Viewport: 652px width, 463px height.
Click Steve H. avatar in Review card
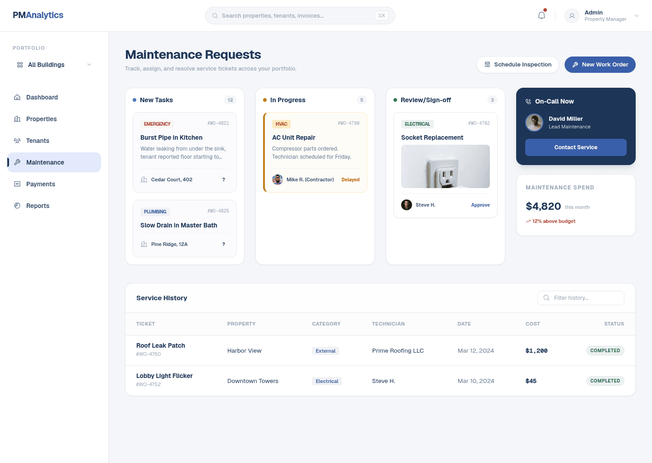pyautogui.click(x=407, y=205)
